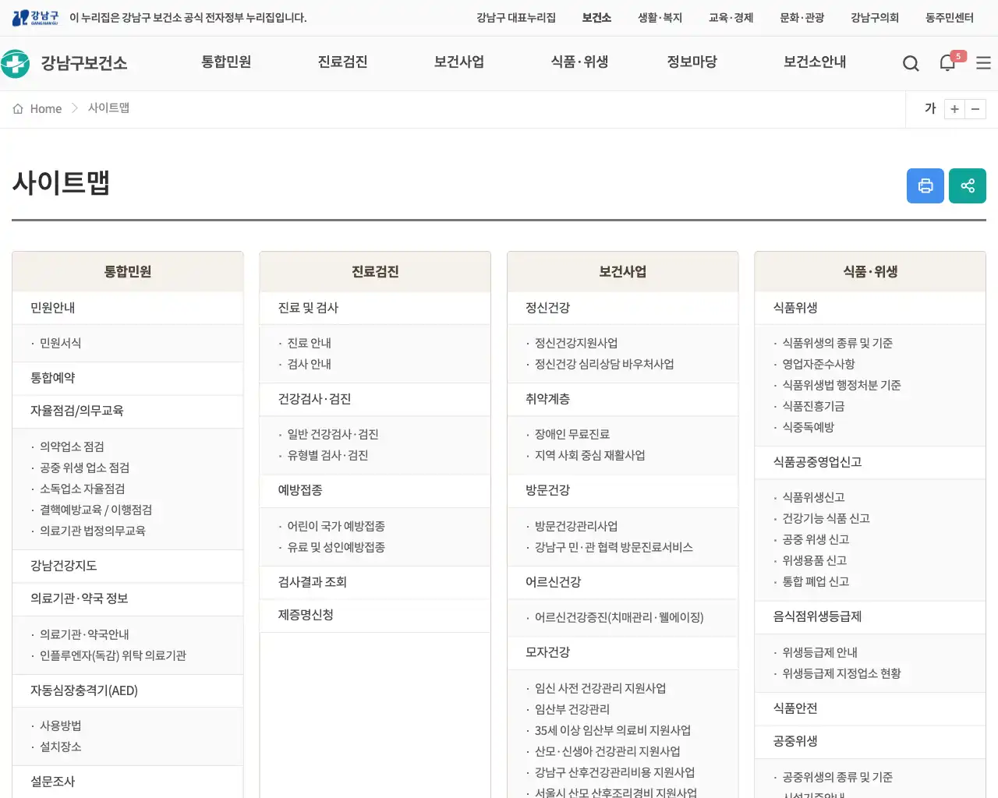
Task: Open the 민원서식 sitemap link
Action: coord(61,343)
